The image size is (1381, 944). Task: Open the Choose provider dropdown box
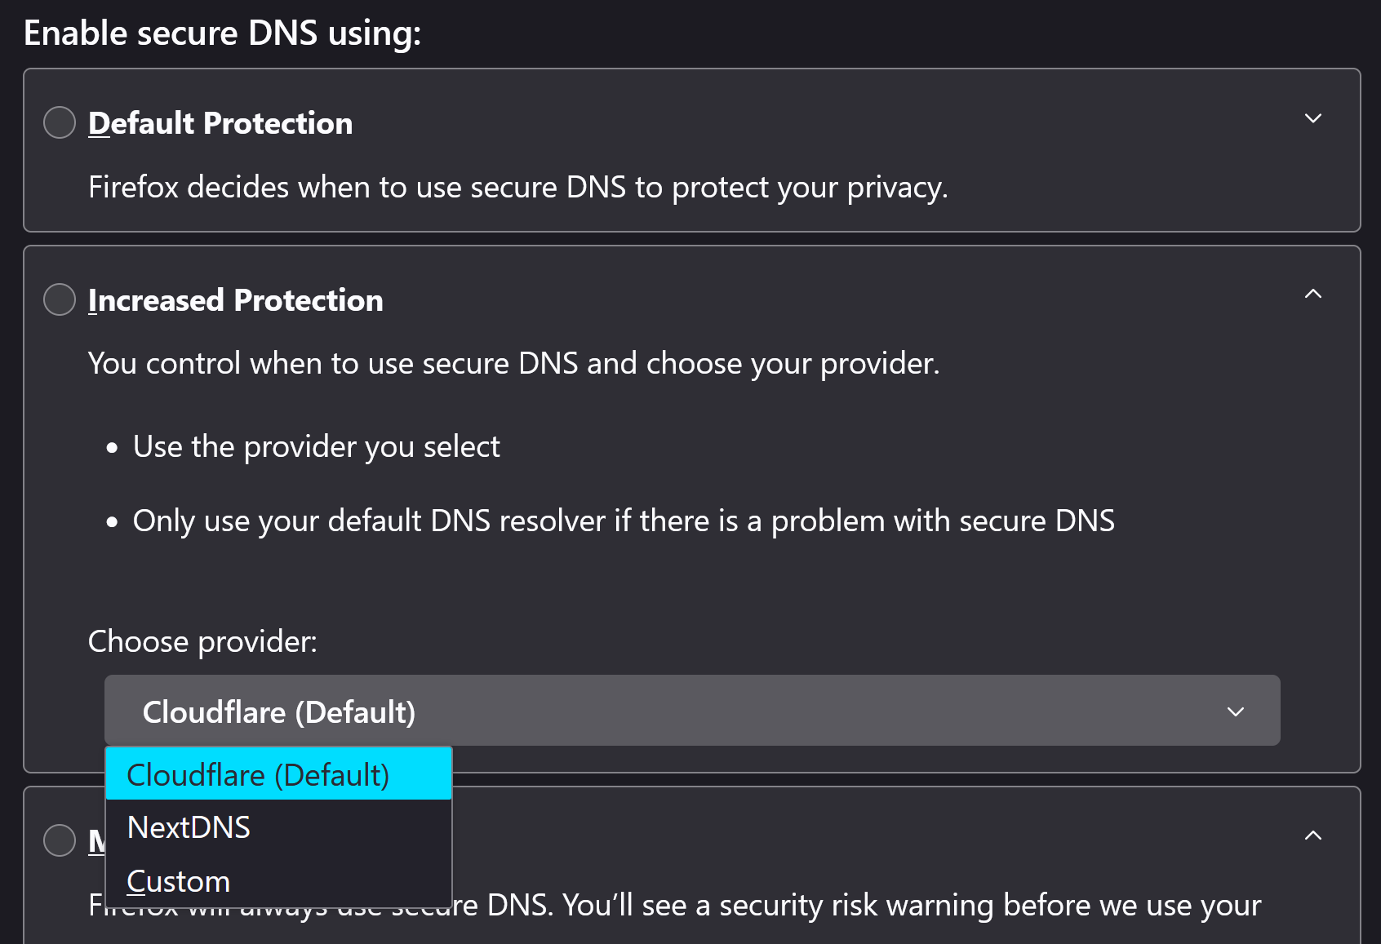690,711
